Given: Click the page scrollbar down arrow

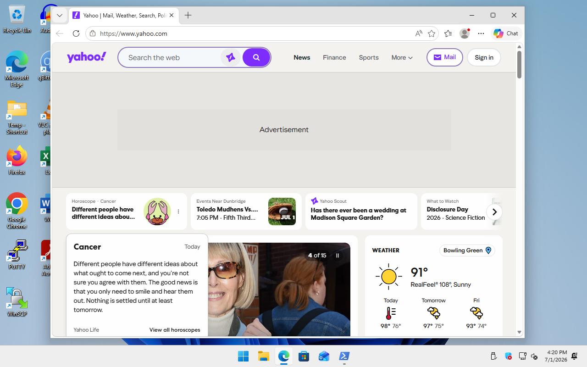Looking at the screenshot, I should point(519,332).
